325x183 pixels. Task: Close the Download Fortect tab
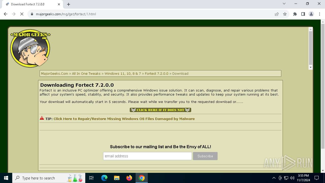[59, 4]
